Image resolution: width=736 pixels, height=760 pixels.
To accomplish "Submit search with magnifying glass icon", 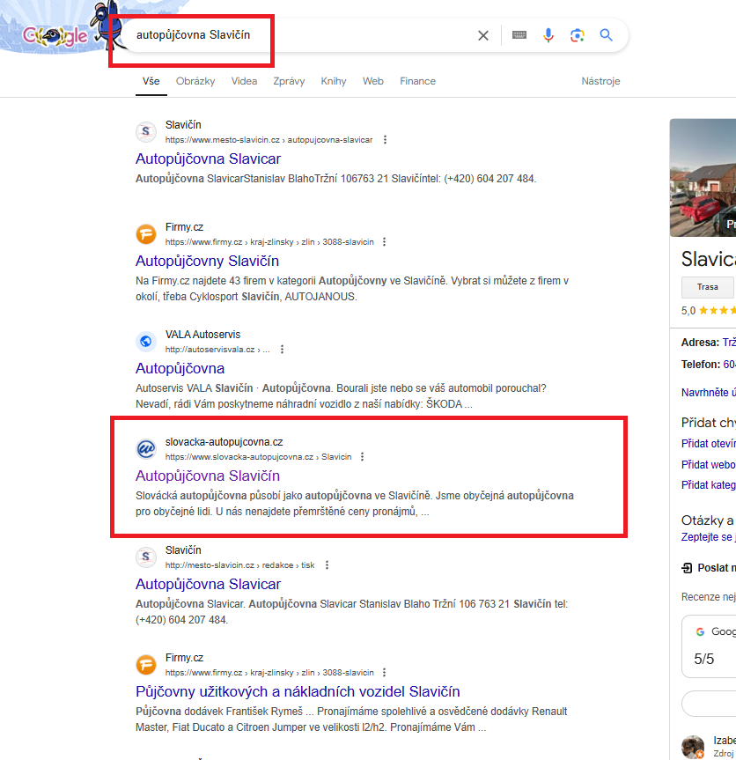I will (607, 35).
